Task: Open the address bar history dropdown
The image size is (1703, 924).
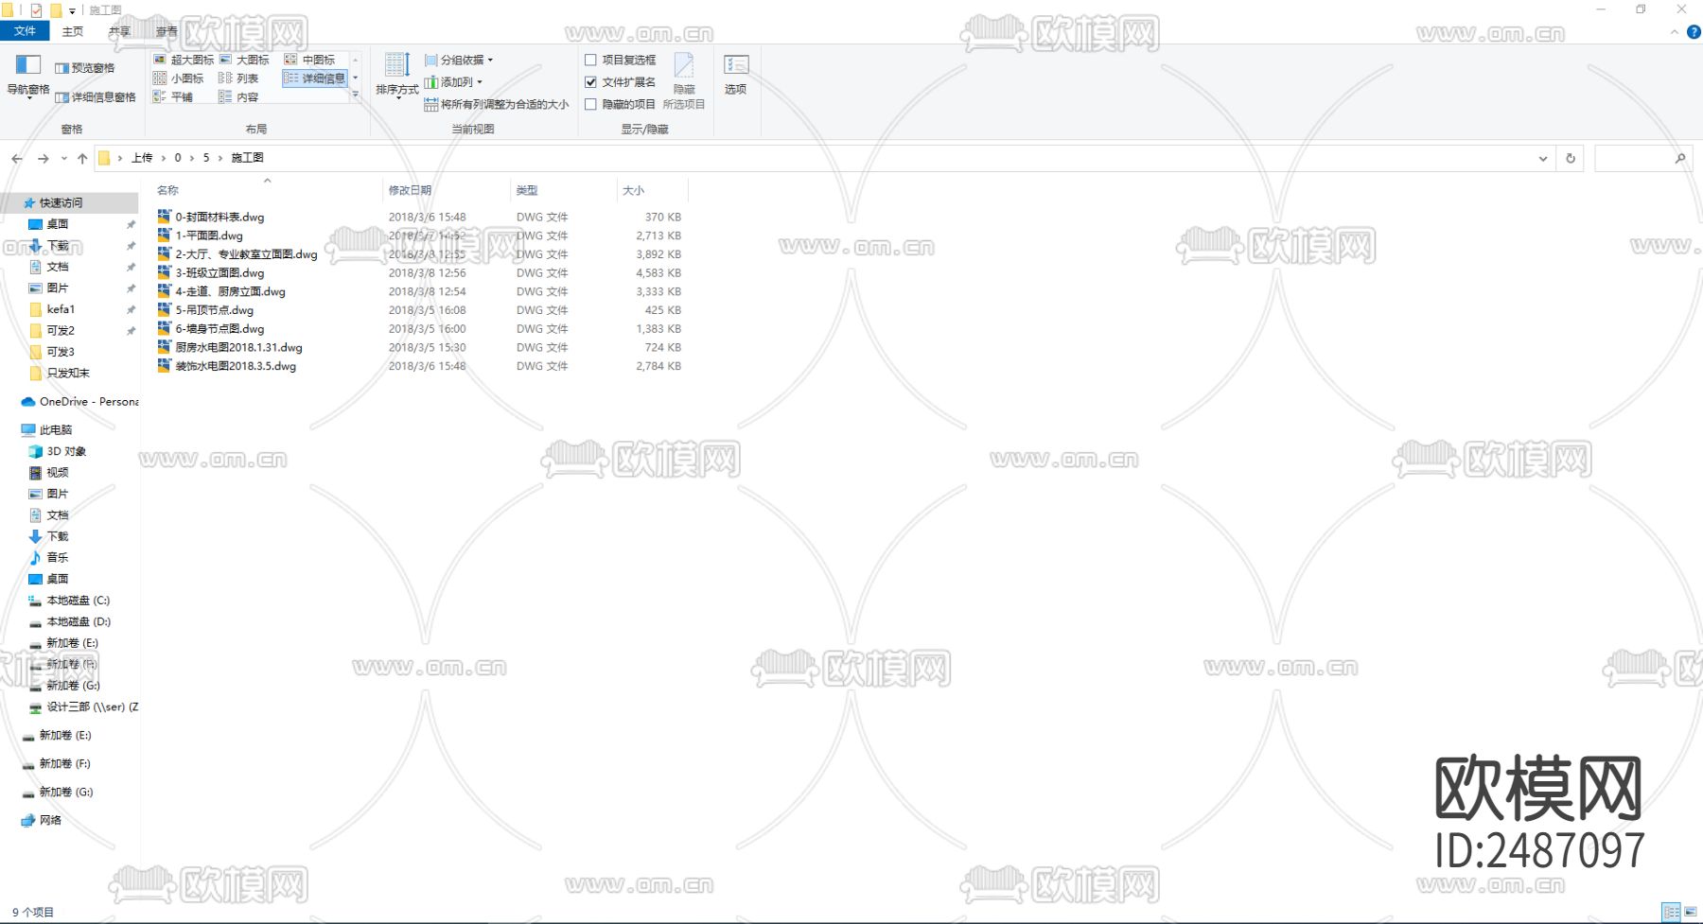Action: (1543, 158)
